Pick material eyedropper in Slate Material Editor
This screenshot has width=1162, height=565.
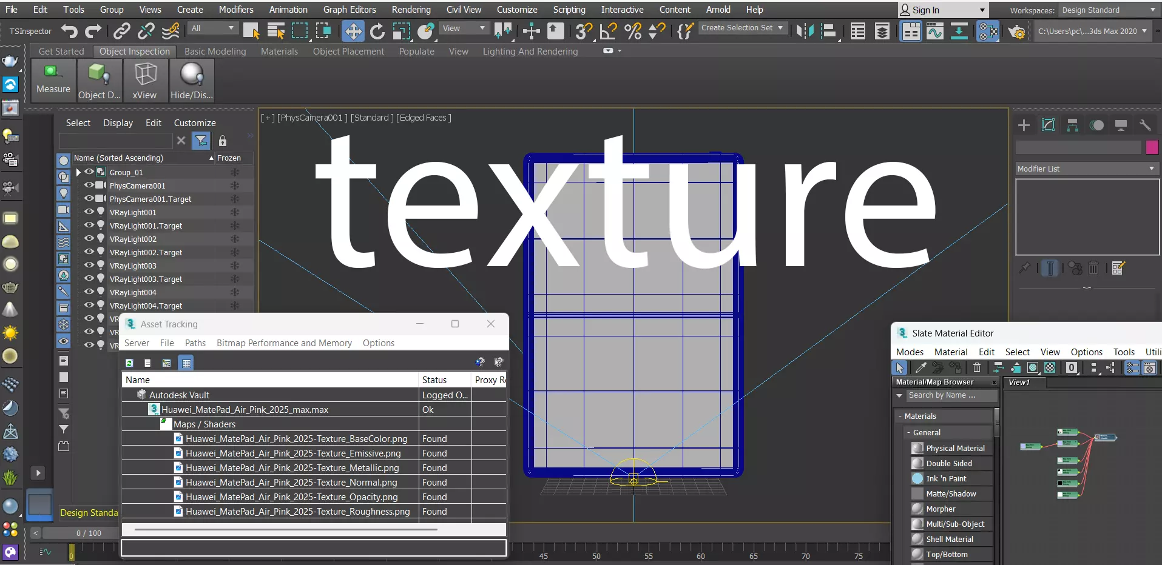tap(920, 367)
